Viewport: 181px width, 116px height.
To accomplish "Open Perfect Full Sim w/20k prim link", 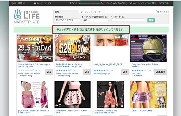I will [70, 66].
